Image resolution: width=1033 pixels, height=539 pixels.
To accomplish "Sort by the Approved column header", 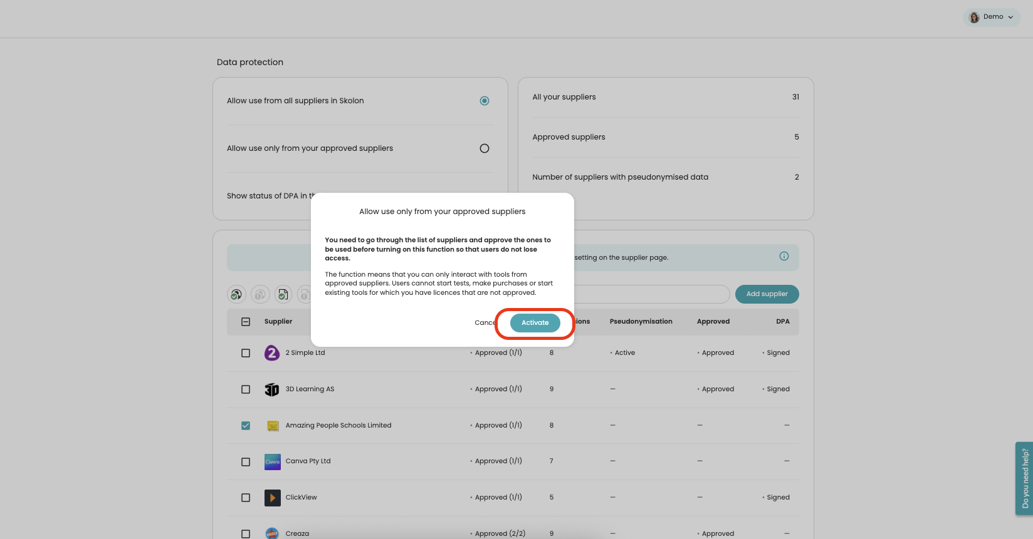I will pyautogui.click(x=713, y=322).
